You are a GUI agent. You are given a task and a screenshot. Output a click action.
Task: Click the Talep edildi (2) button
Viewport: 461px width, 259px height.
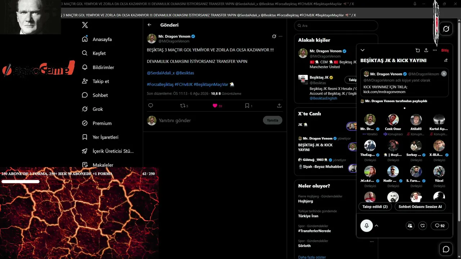pyautogui.click(x=375, y=206)
